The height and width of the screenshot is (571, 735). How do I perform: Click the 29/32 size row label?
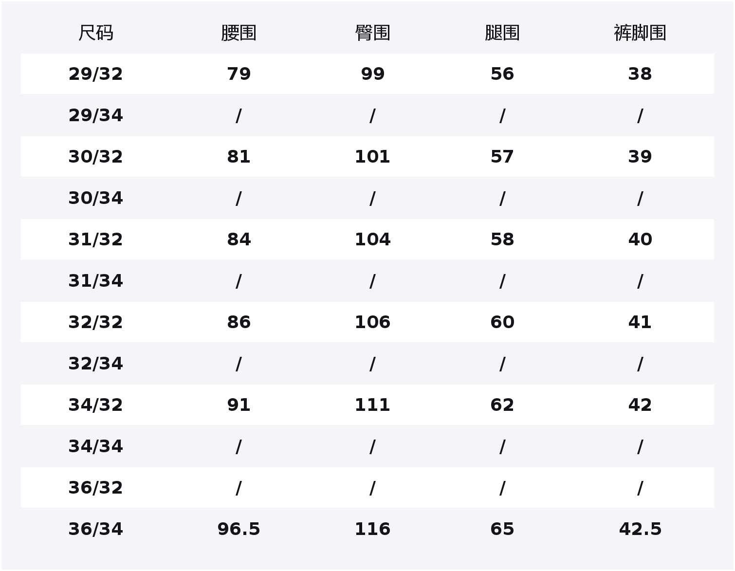pyautogui.click(x=96, y=74)
